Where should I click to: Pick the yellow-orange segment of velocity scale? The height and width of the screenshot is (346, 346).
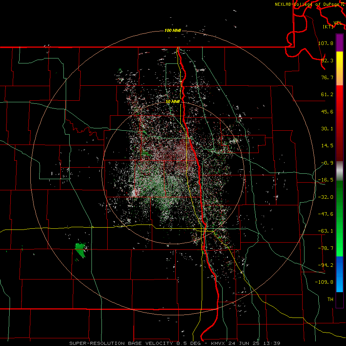[339, 68]
